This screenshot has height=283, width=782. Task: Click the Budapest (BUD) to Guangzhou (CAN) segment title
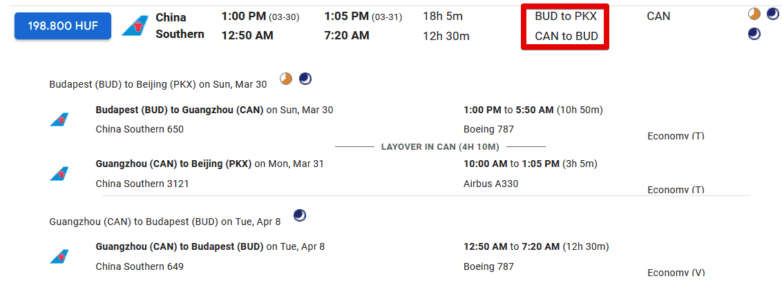180,110
